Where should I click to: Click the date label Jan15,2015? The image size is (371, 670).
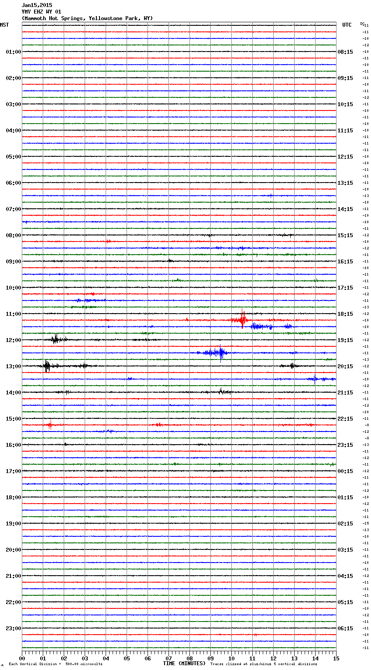(x=37, y=5)
